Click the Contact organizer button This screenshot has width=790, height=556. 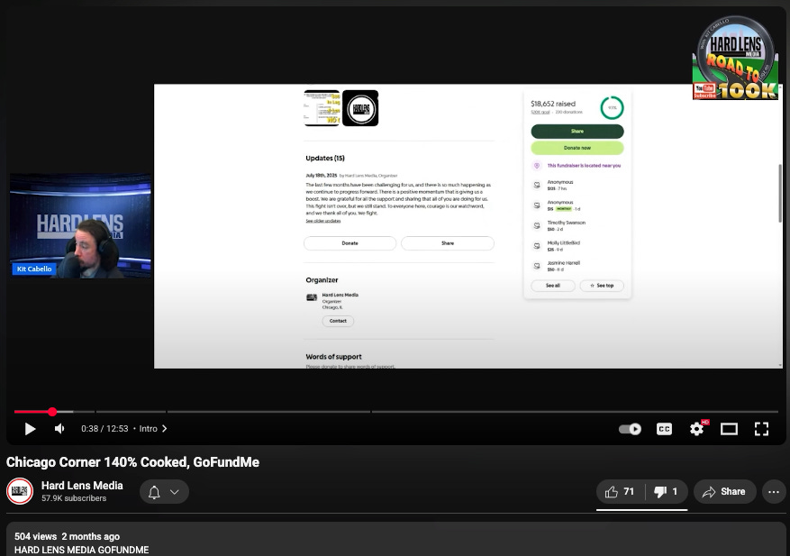[338, 321]
